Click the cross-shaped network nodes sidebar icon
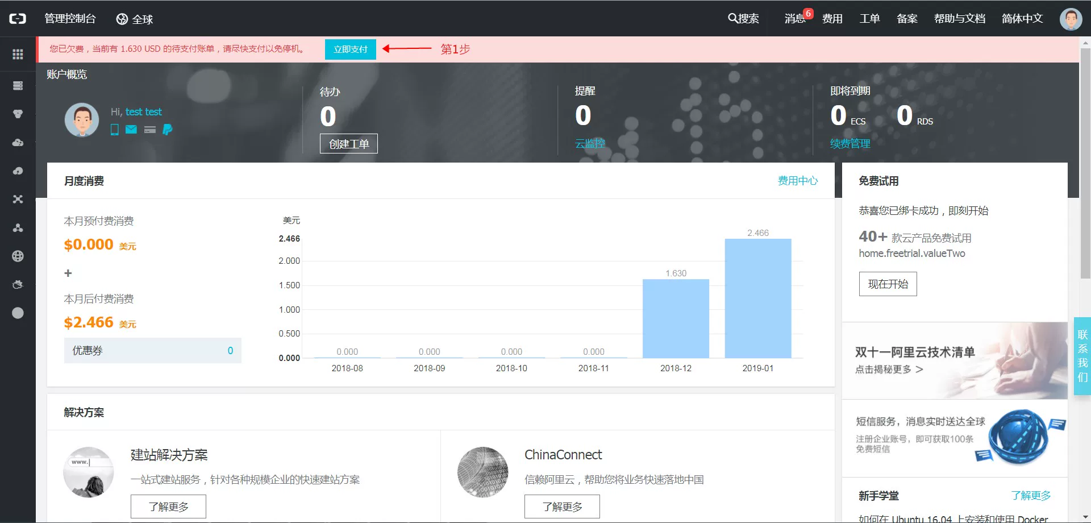Viewport: 1091px width, 523px height. [x=18, y=199]
